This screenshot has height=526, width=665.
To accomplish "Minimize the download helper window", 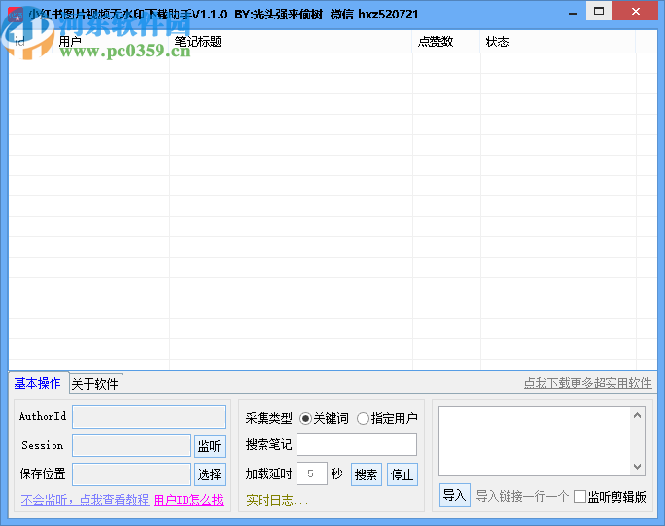I will [573, 14].
